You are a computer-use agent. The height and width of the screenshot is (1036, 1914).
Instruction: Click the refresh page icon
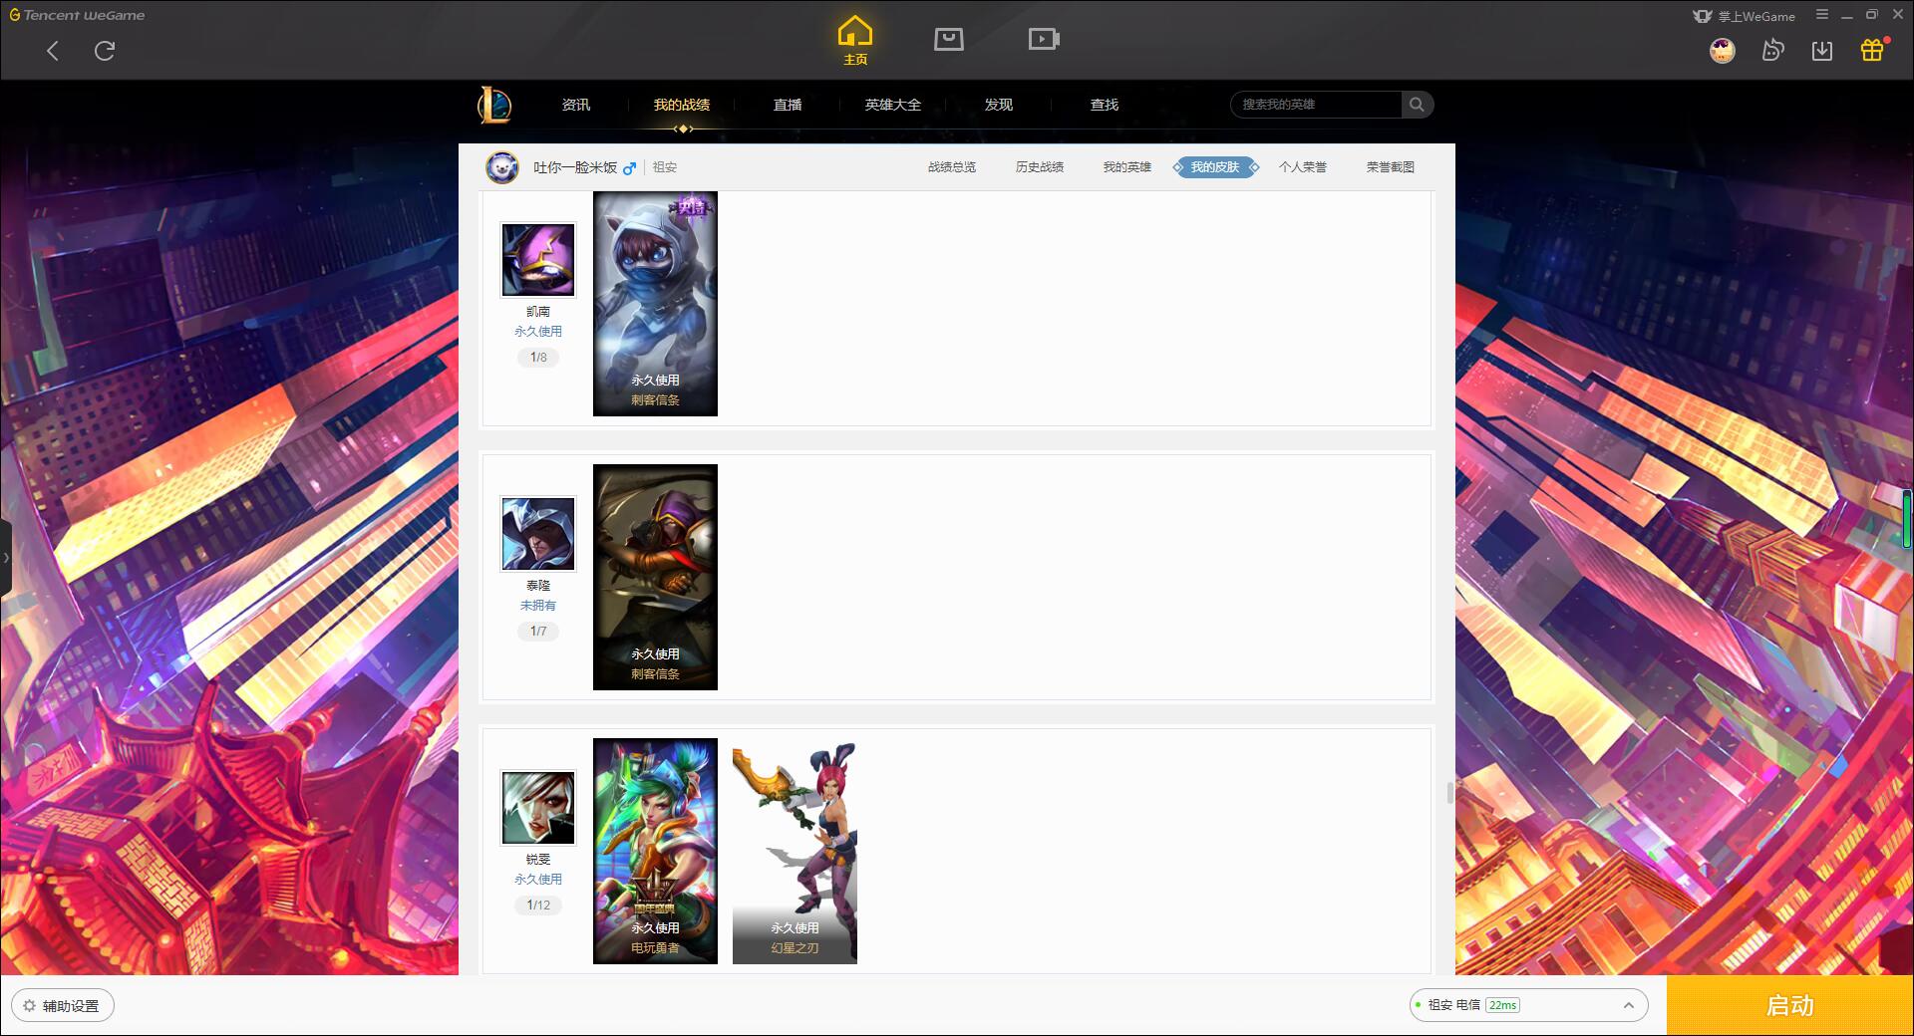(x=105, y=51)
